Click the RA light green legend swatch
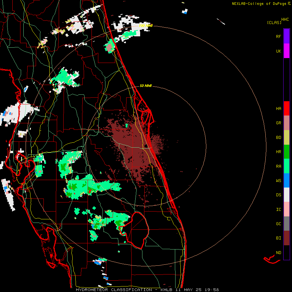Screen dimensions: 292x292 pyautogui.click(x=286, y=166)
